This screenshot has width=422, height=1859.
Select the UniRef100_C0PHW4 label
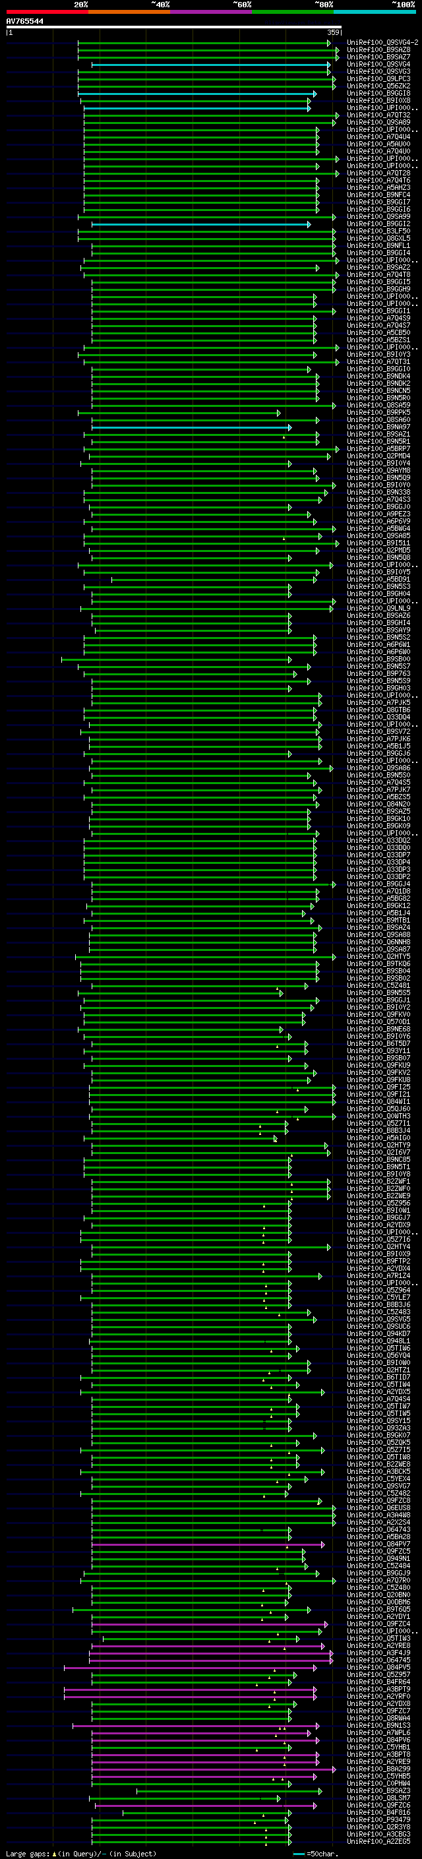pyautogui.click(x=378, y=1784)
